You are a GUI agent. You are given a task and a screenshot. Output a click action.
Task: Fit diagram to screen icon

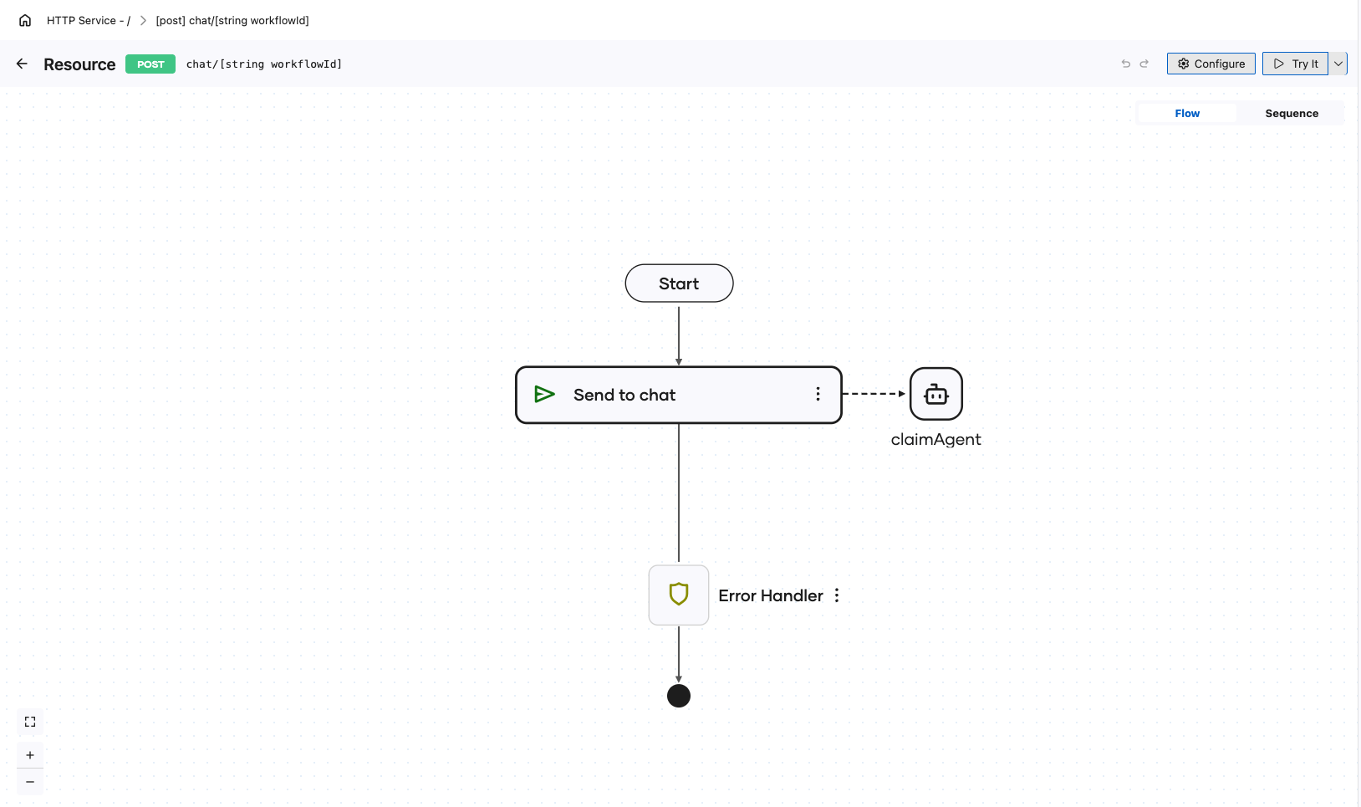[30, 722]
